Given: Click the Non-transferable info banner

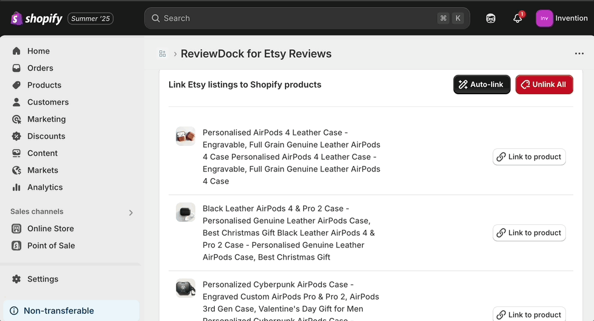Looking at the screenshot, I should 71,311.
